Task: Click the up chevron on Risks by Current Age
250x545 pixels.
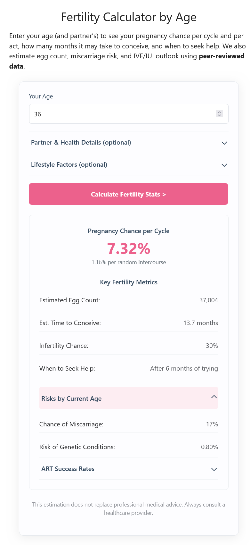Action: [x=214, y=397]
